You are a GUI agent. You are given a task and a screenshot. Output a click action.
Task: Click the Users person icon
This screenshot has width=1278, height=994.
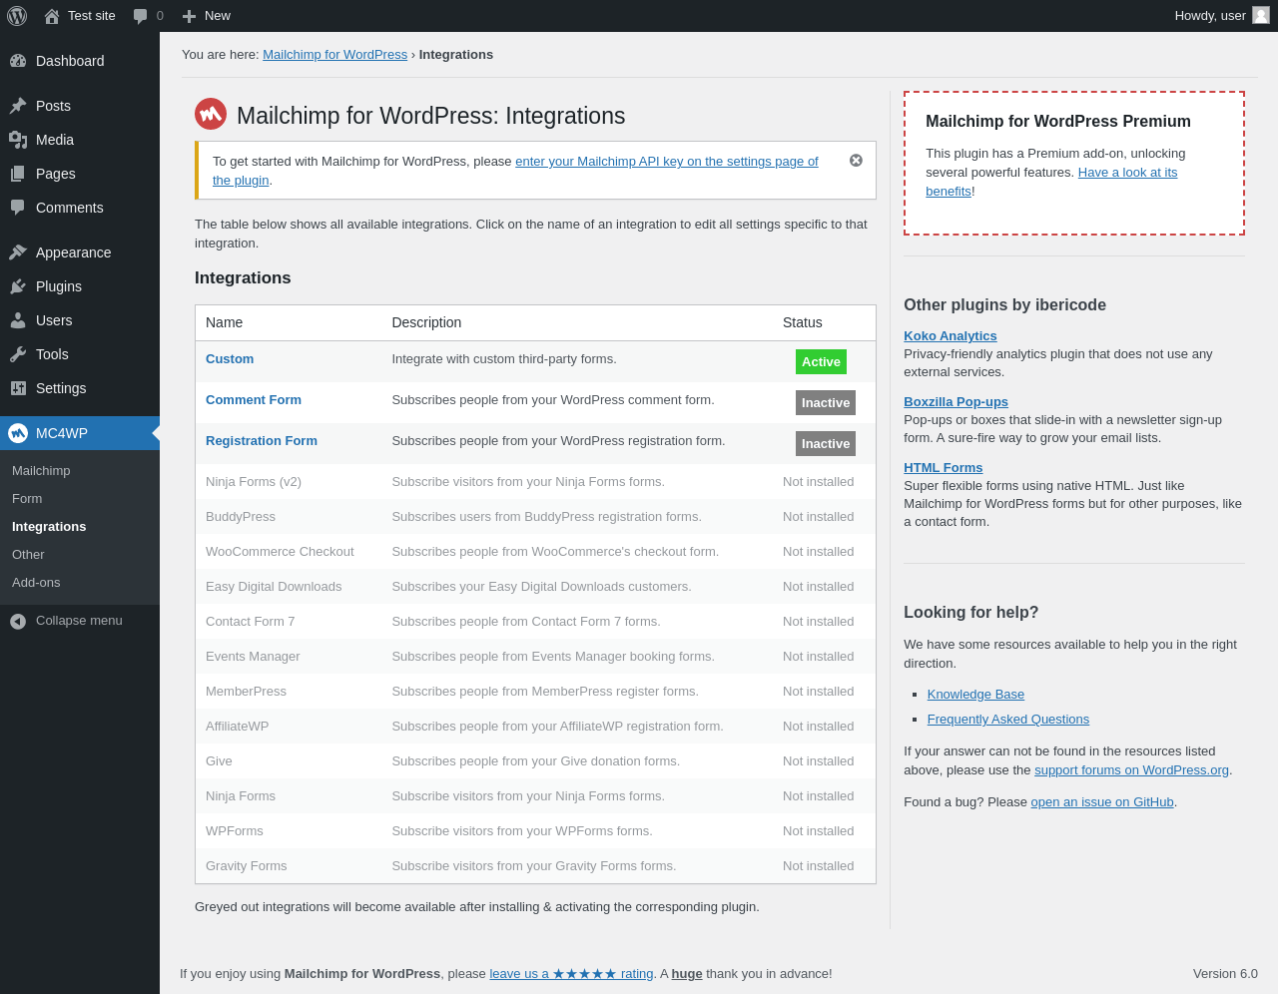pos(18,320)
